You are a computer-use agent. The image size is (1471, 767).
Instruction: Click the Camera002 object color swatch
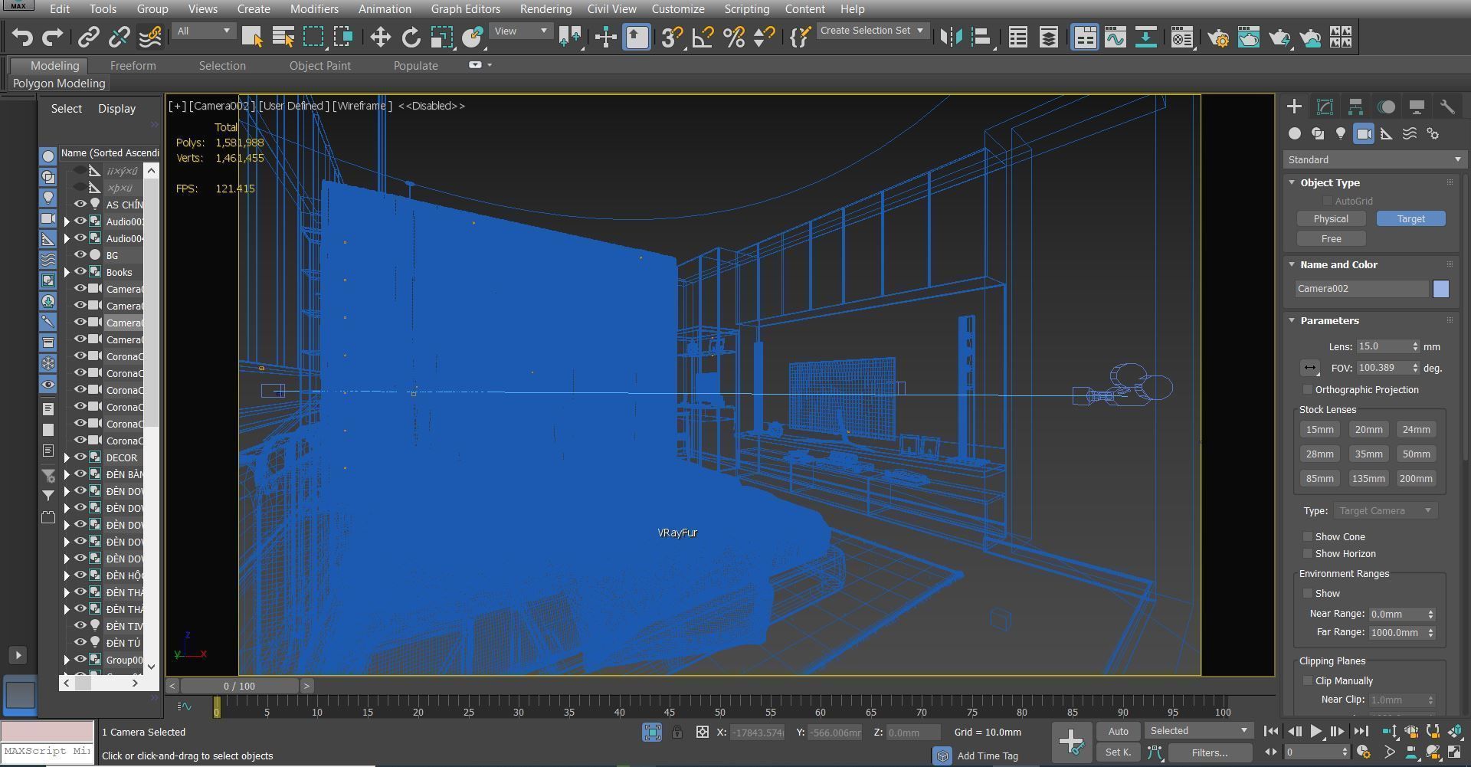pyautogui.click(x=1440, y=289)
